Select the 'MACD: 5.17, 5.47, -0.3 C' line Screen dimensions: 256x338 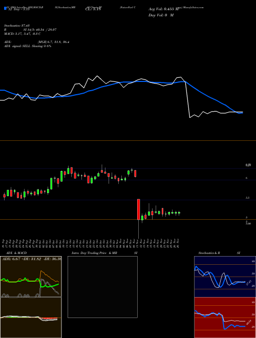pos(23,34)
